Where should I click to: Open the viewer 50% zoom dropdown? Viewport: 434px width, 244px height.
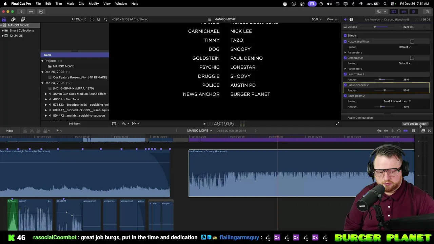pyautogui.click(x=317, y=19)
